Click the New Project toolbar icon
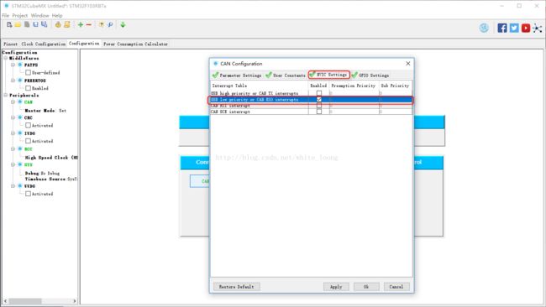546x307 pixels. pos(9,24)
